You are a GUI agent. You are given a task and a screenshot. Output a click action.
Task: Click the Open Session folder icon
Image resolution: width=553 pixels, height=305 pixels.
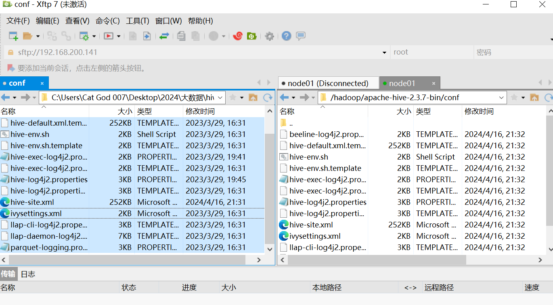(27, 36)
